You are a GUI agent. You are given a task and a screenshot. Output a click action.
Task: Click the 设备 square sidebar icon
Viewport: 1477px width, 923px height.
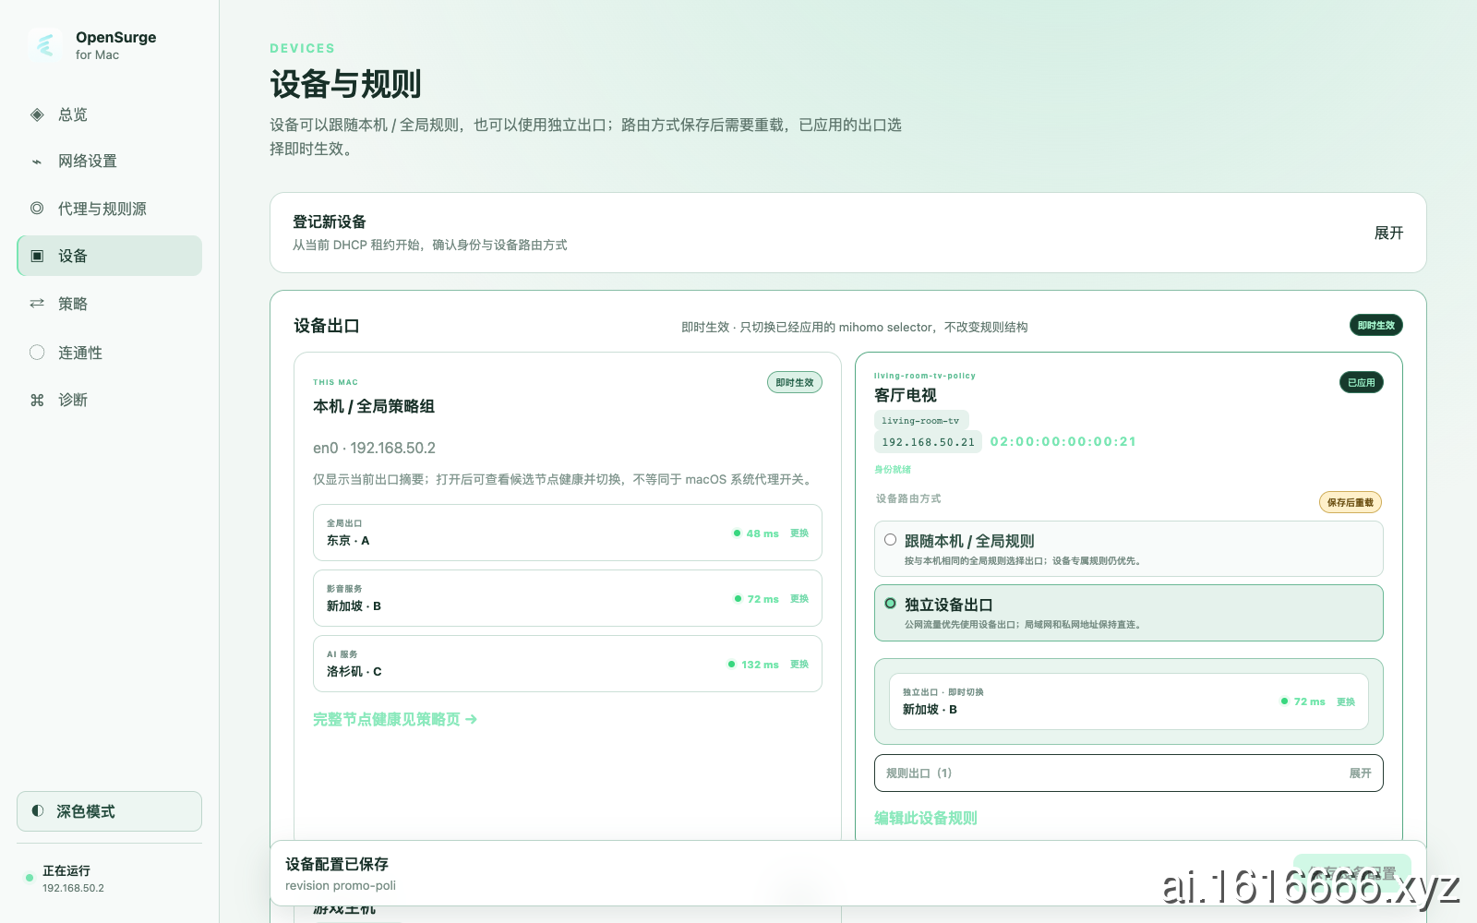[x=37, y=256]
